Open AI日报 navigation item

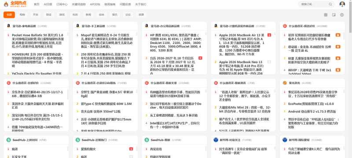48,4
